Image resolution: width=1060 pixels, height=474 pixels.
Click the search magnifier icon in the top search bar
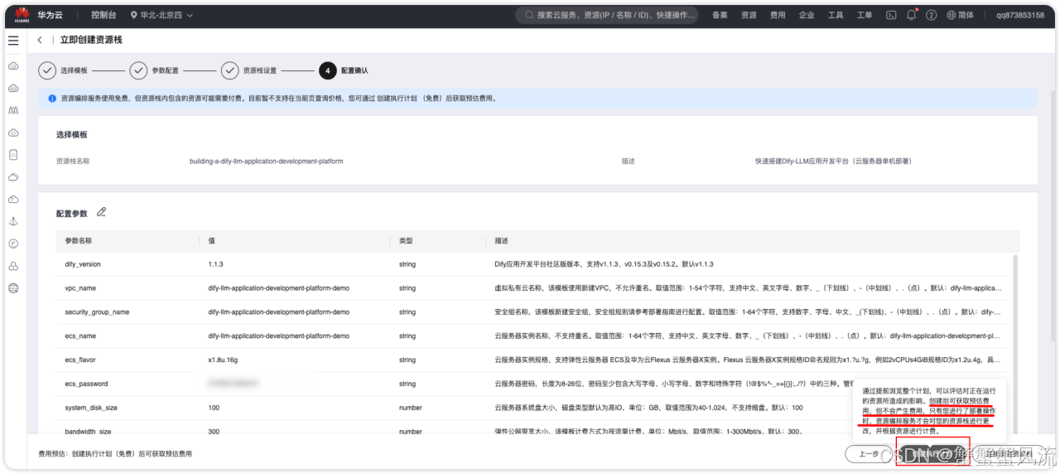pos(529,15)
